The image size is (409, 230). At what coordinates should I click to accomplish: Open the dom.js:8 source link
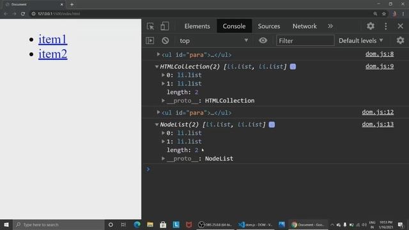click(x=380, y=54)
